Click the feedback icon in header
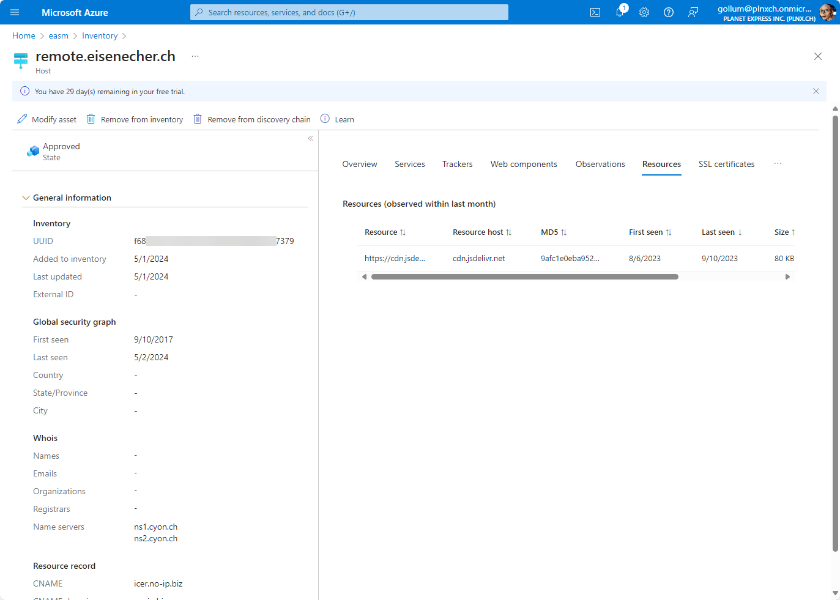The image size is (840, 600). (x=693, y=12)
